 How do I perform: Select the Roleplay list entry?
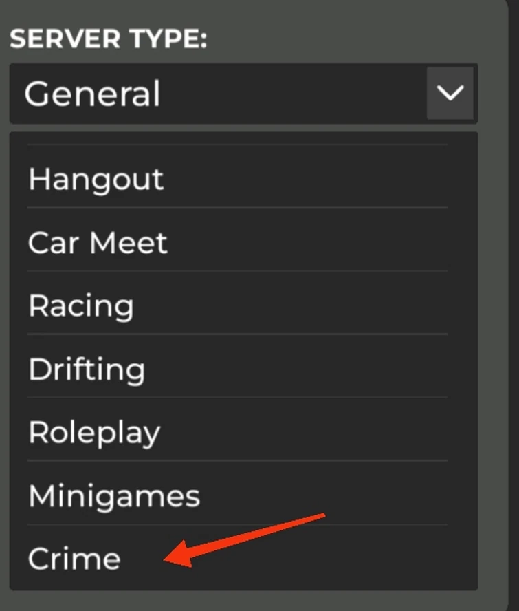pyautogui.click(x=93, y=432)
